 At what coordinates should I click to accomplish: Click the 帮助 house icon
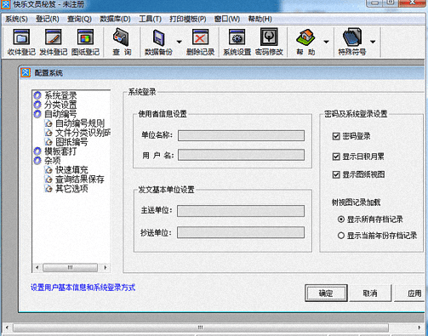click(x=305, y=37)
